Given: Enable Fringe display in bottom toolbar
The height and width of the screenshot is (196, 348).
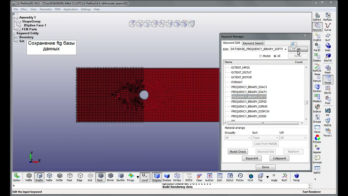Looking at the screenshot, I should pyautogui.click(x=131, y=177).
